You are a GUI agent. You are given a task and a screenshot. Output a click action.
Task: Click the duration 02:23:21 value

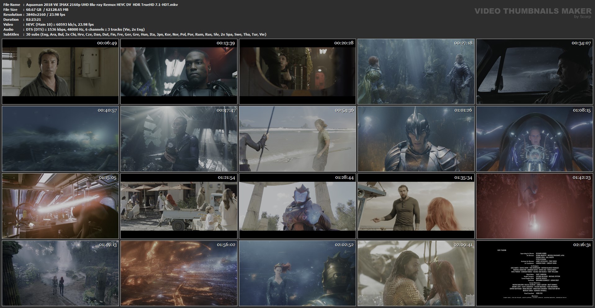click(34, 20)
